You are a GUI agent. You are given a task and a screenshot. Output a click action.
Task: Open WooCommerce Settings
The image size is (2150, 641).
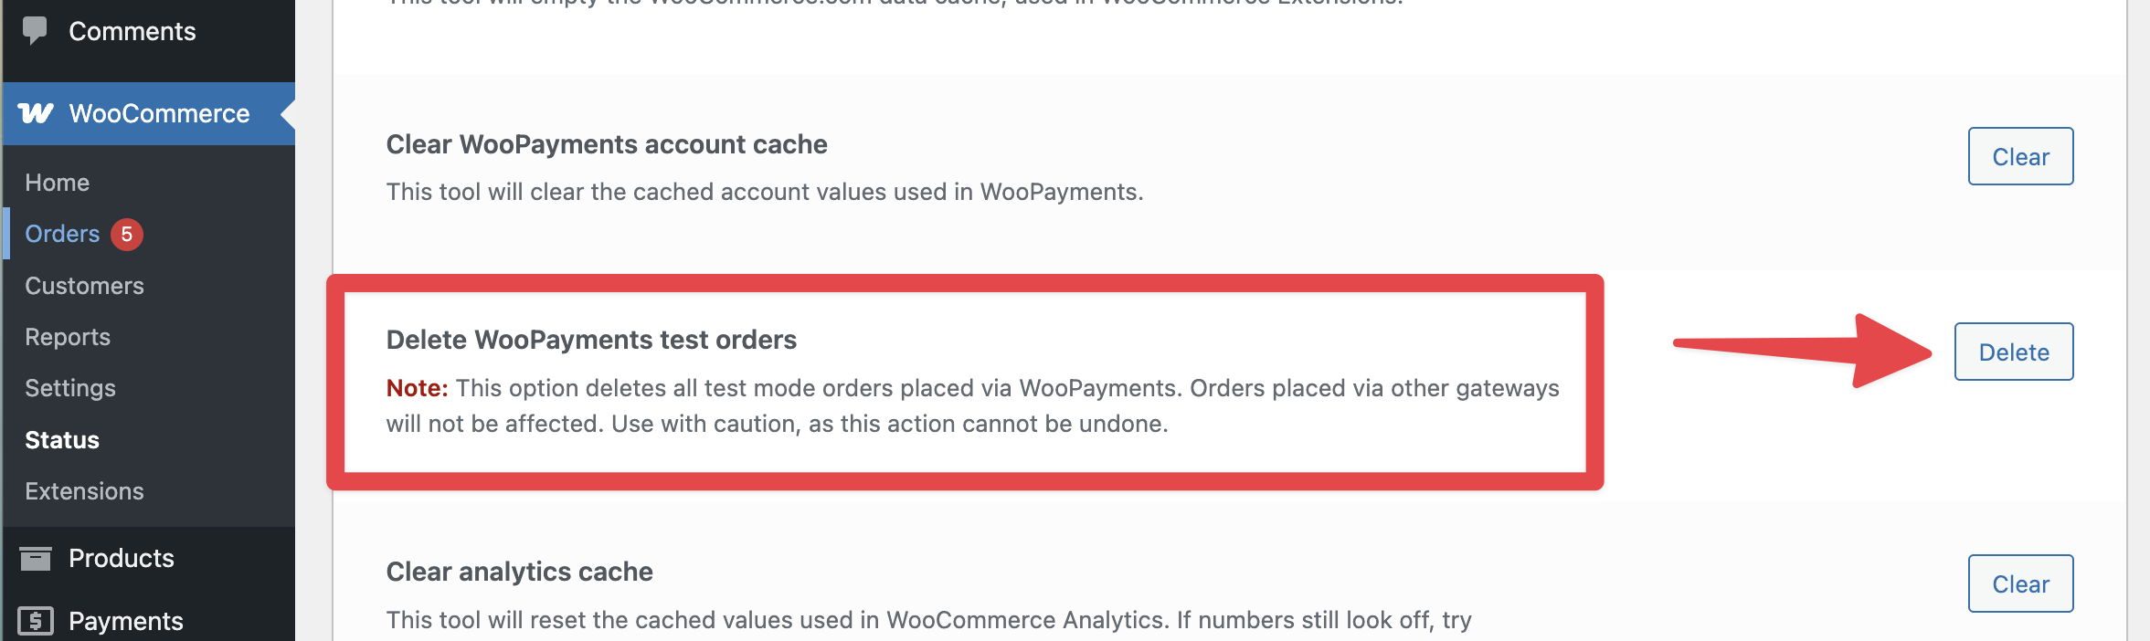point(70,388)
